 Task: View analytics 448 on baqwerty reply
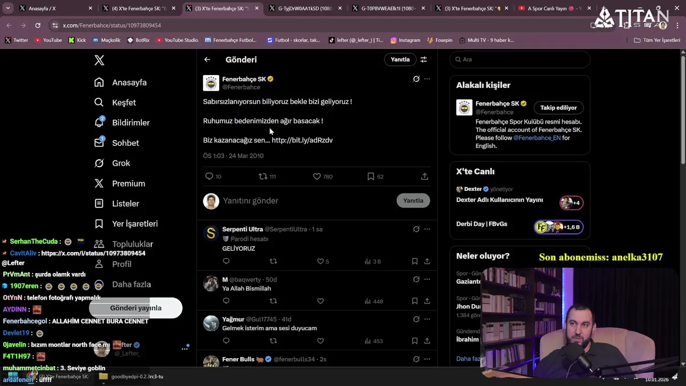pos(374,301)
